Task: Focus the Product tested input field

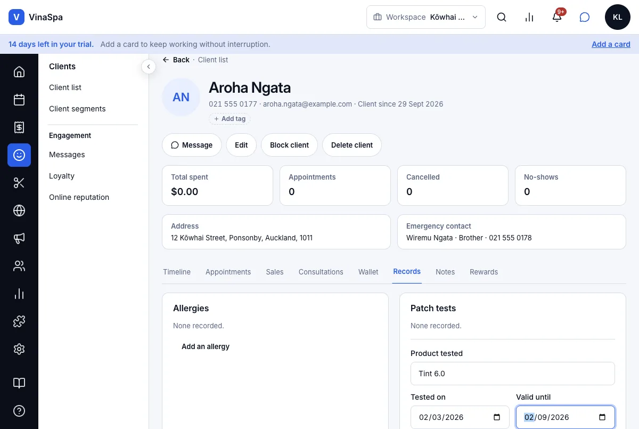Action: click(x=513, y=374)
